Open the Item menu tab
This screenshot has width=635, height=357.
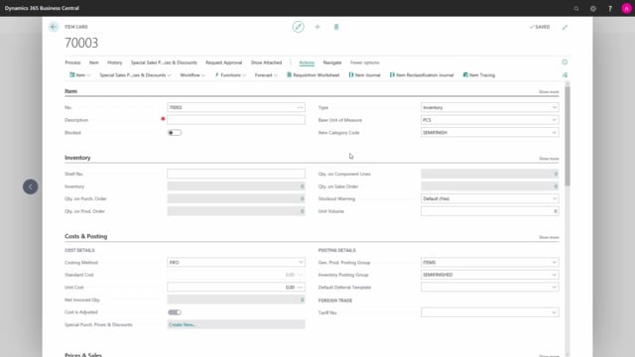94,62
